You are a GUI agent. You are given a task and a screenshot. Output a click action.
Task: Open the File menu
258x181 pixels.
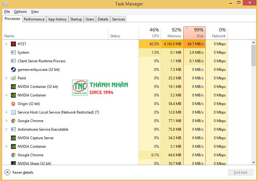point(7,12)
